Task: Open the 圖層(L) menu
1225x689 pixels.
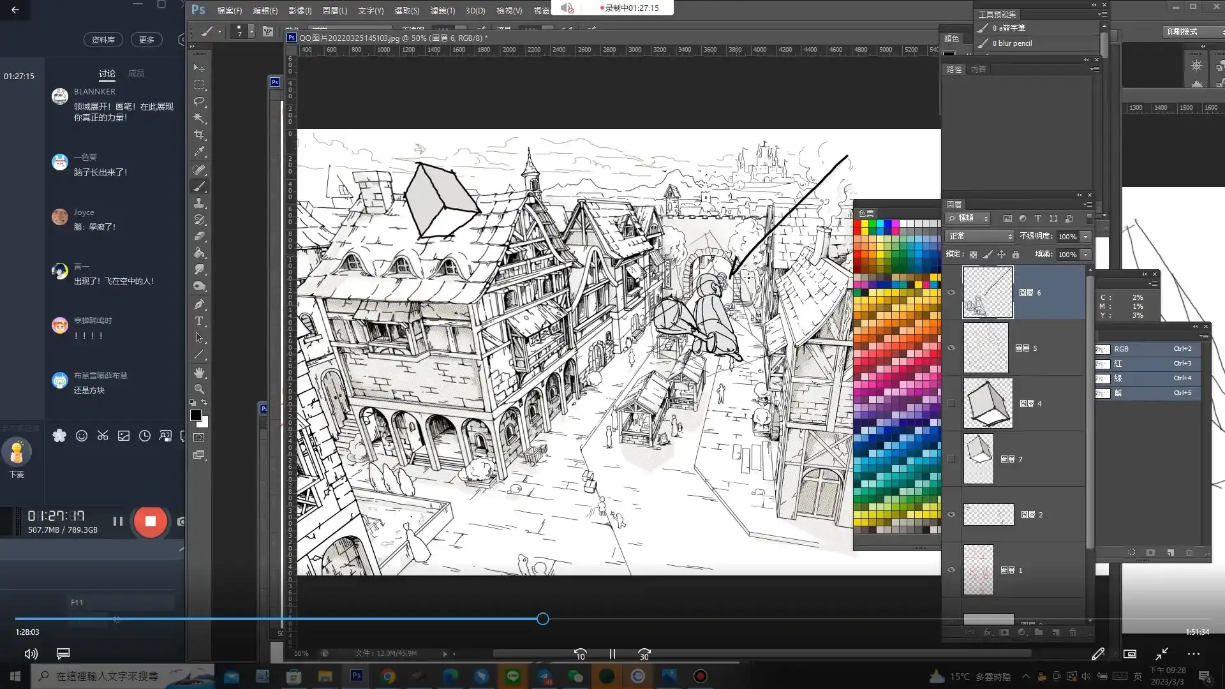Action: [334, 10]
